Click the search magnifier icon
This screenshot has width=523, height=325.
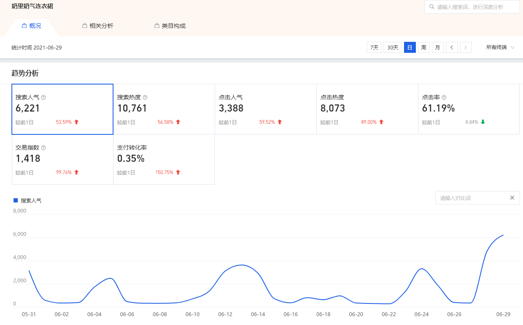[432, 7]
